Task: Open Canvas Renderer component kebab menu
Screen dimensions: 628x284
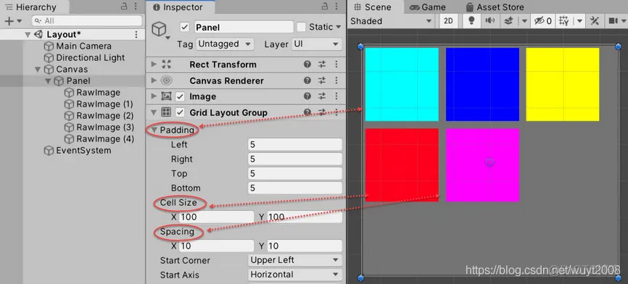Action: (336, 80)
